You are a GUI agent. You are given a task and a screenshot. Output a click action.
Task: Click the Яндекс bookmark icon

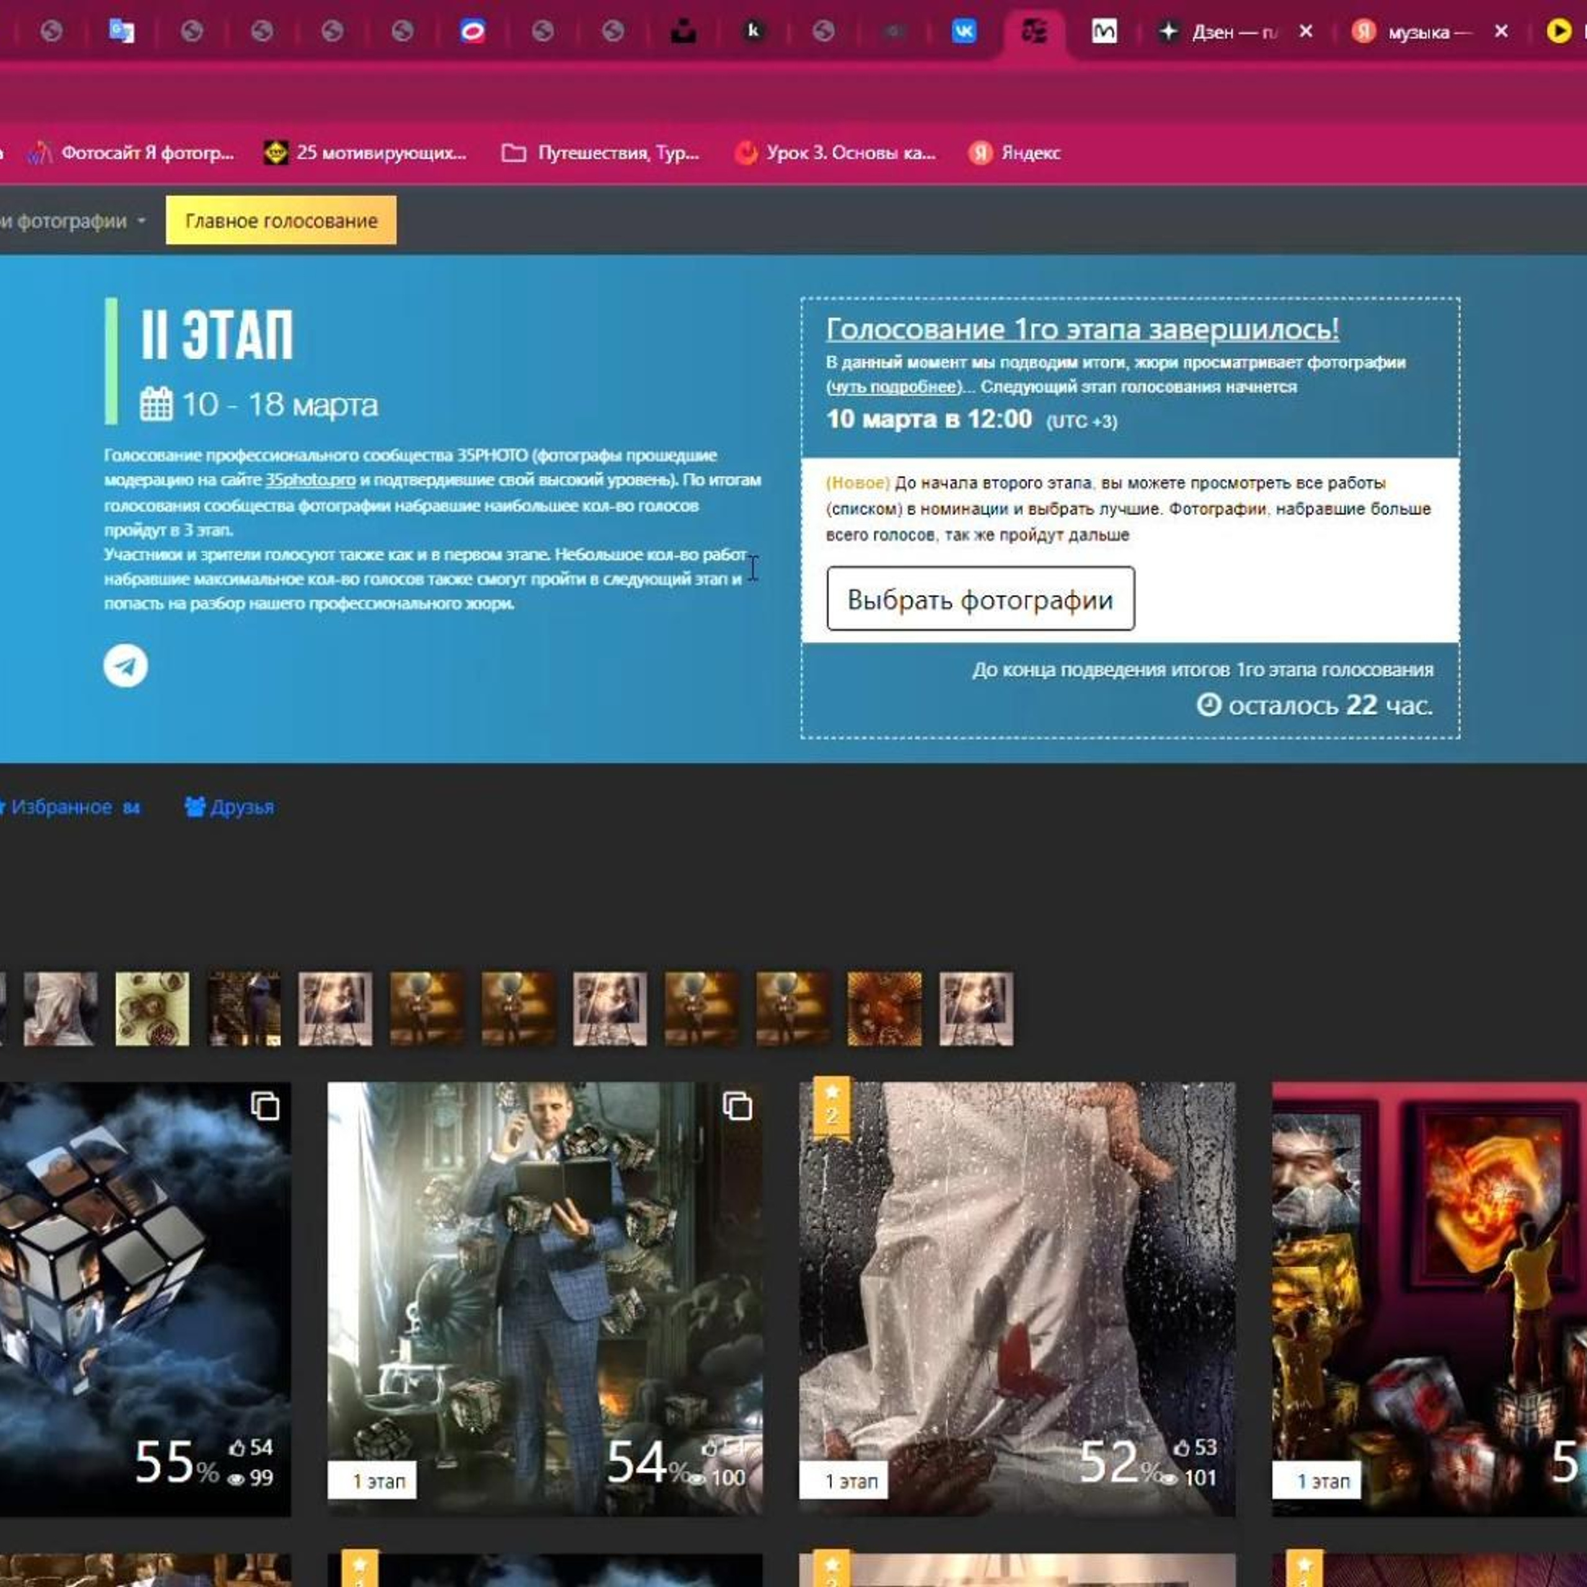(980, 153)
